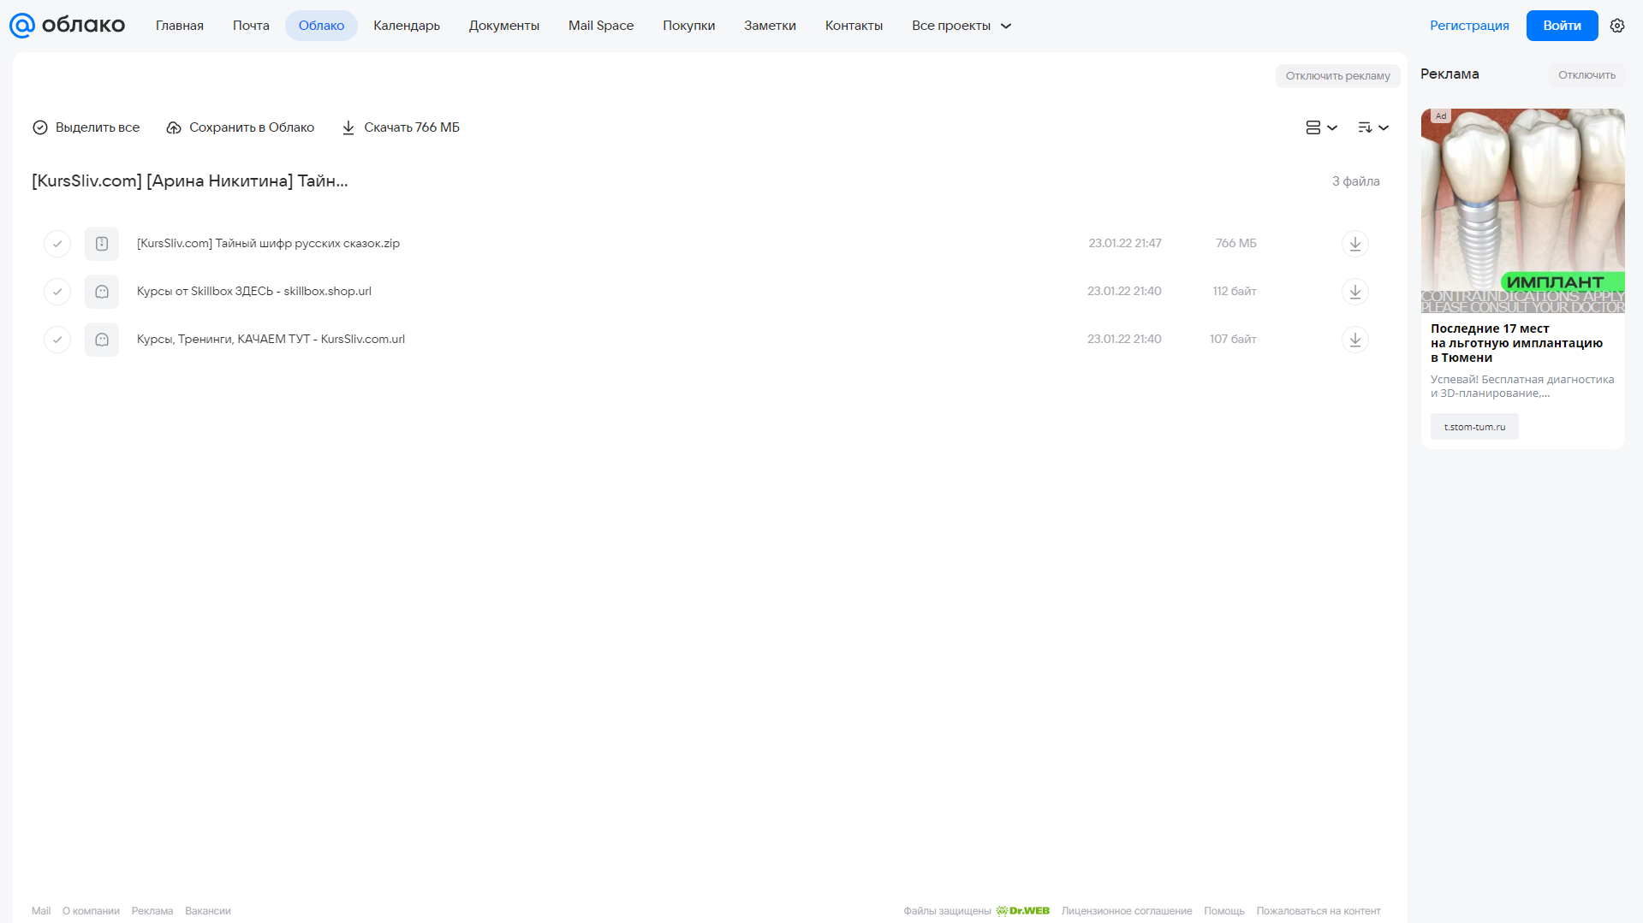The height and width of the screenshot is (923, 1643).
Task: Click the zip archive file icon
Action: pos(102,244)
